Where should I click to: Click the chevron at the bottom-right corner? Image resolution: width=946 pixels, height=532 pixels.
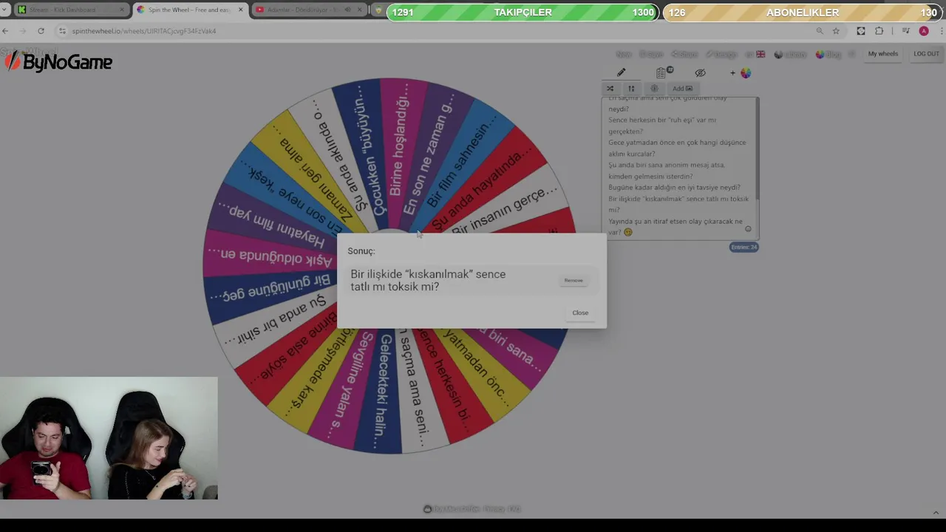[x=936, y=513]
